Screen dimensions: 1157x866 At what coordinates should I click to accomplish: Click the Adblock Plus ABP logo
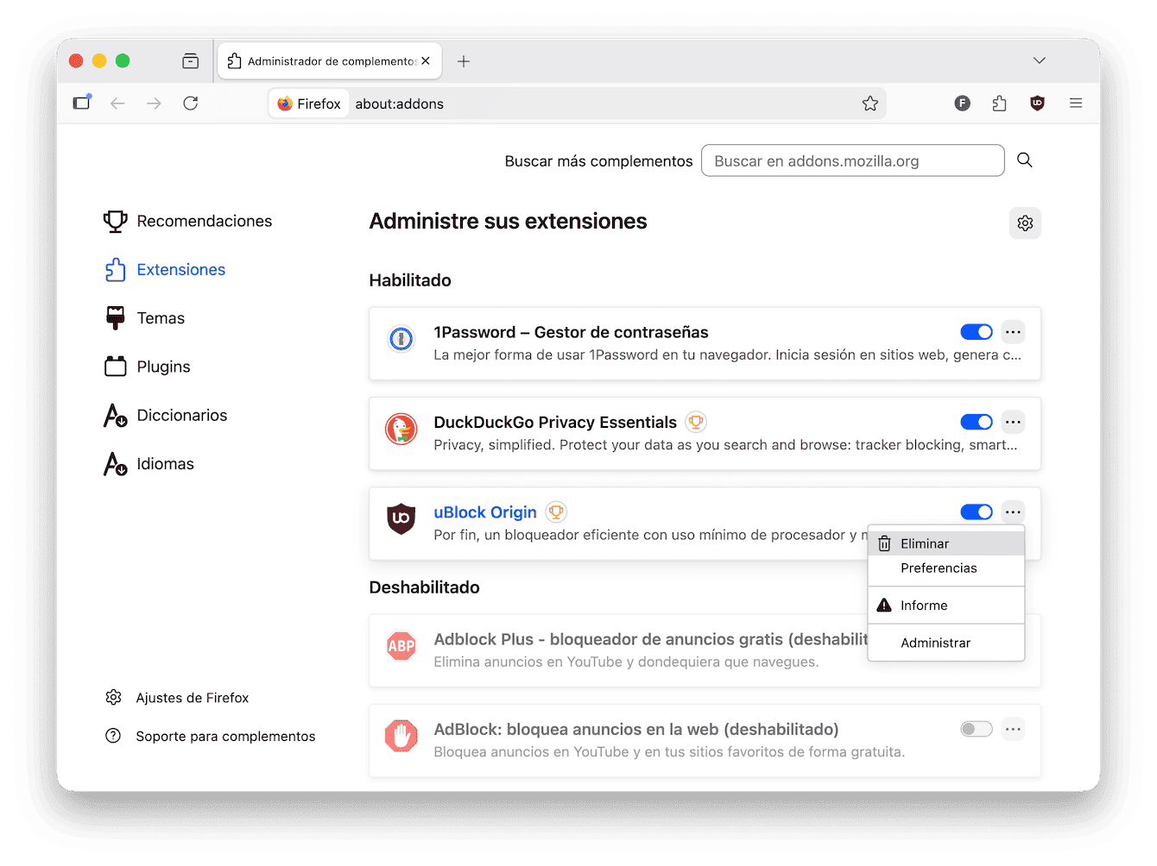coord(401,646)
